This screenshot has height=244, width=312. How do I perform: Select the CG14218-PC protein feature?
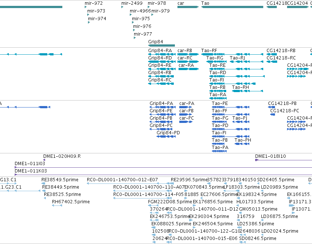(273, 114)
